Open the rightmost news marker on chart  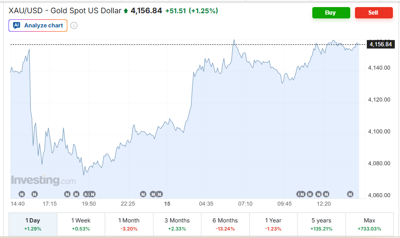[350, 194]
